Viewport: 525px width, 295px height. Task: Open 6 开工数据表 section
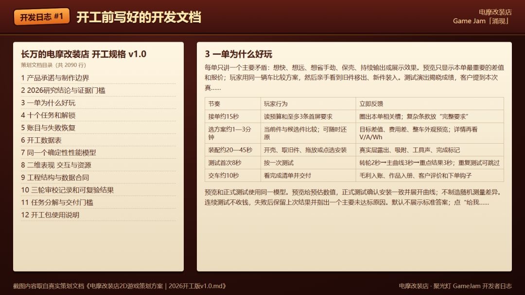pos(98,140)
